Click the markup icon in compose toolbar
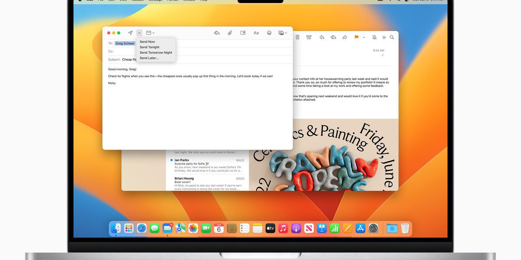This screenshot has height=260, width=521. tap(243, 33)
